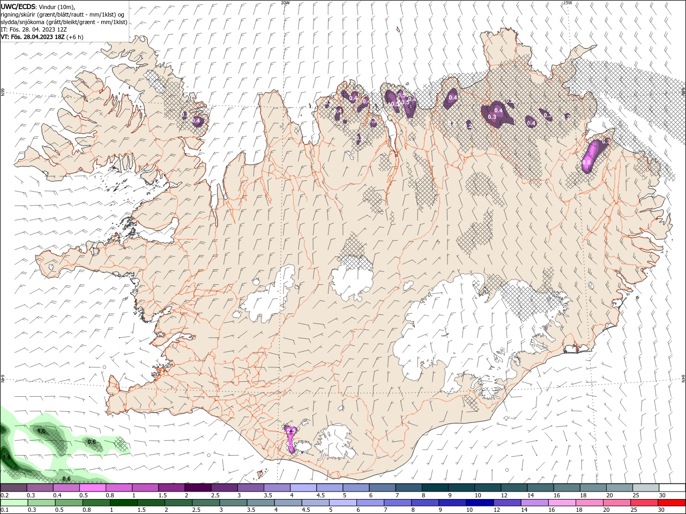686x514 pixels.
Task: Select the 'rigning/skúrir' legend description line
Action: (x=63, y=14)
